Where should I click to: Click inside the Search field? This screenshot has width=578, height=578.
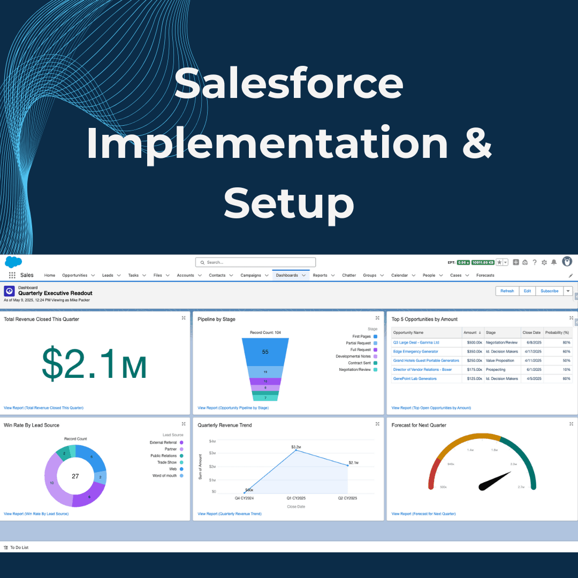coord(255,262)
